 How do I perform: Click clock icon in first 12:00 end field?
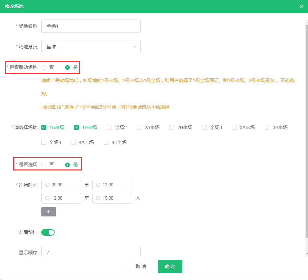click(x=98, y=185)
